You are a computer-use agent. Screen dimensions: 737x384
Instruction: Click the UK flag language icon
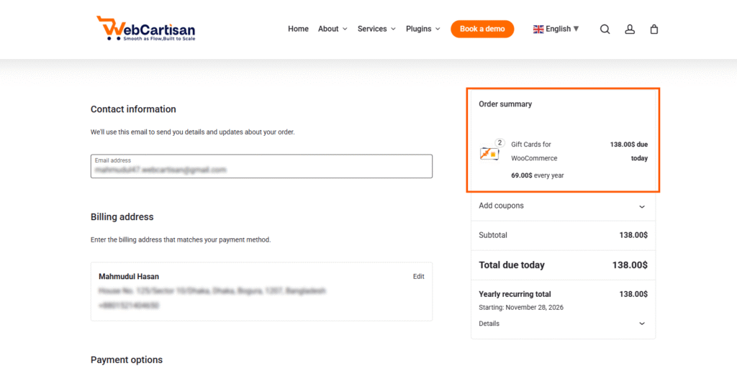point(538,29)
